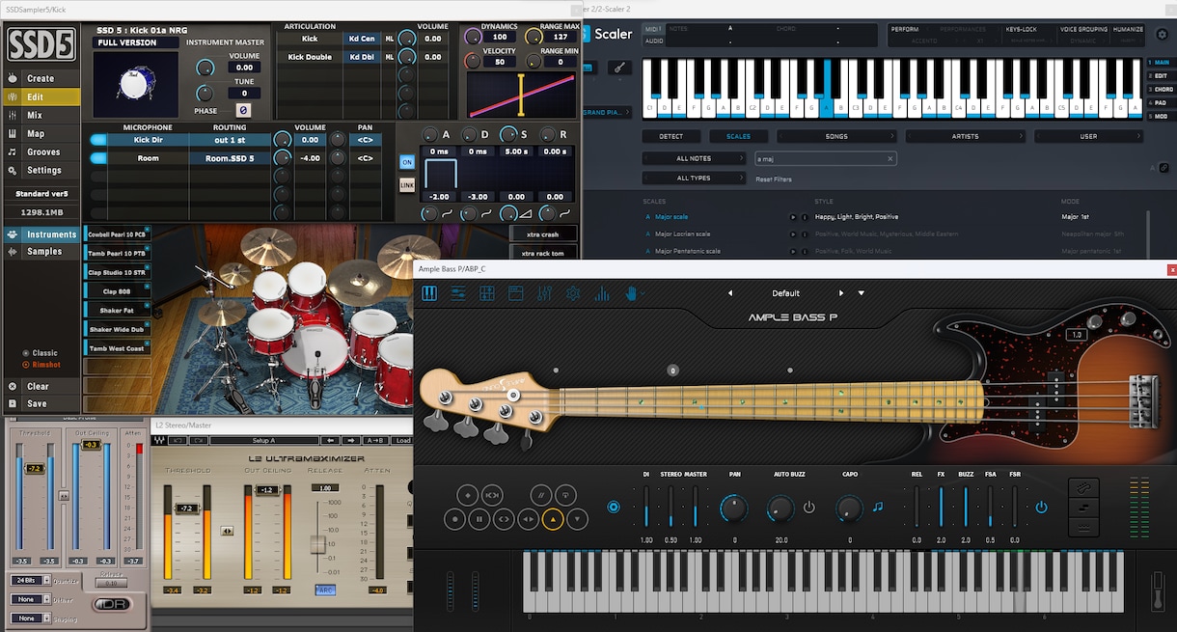1177x632 pixels.
Task: Click the mixer faders icon in Ample Bass
Action: 544,293
